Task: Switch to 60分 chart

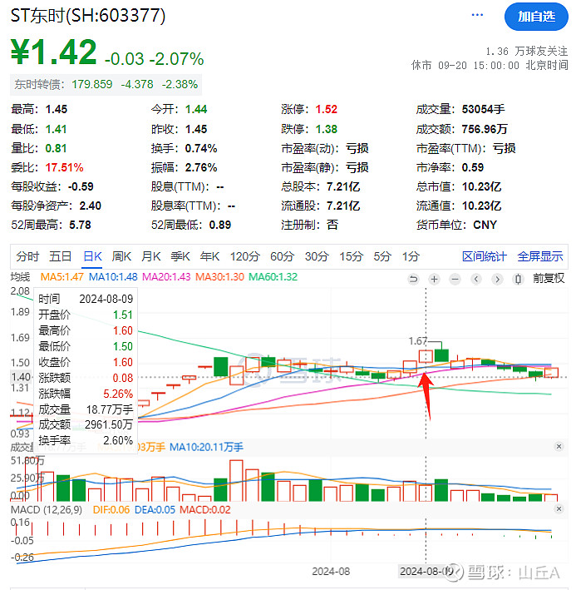Action: (282, 256)
